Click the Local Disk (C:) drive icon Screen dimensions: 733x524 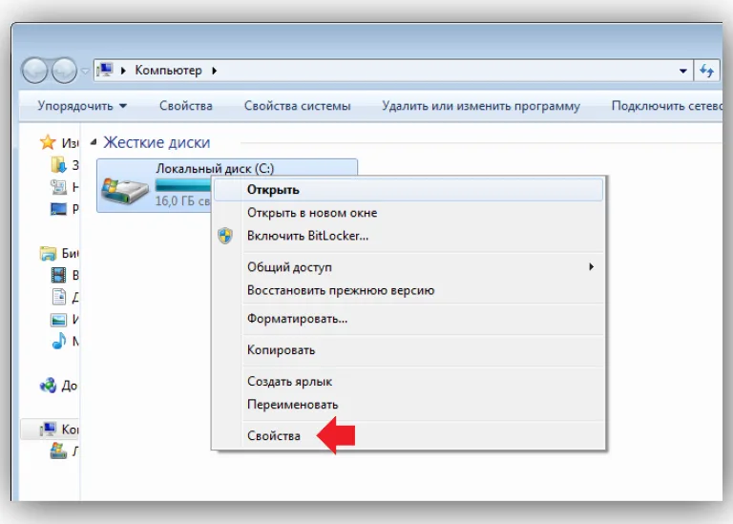[125, 191]
